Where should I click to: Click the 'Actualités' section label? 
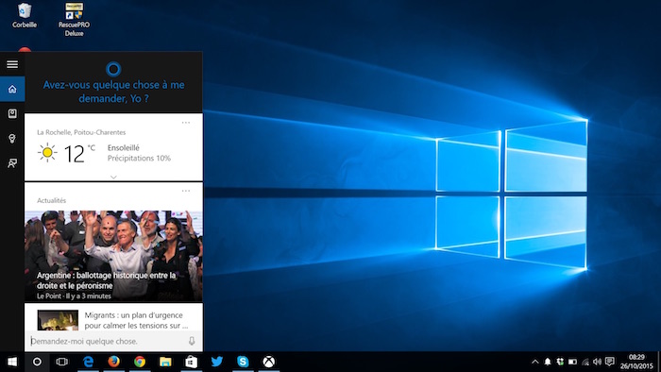coord(51,200)
